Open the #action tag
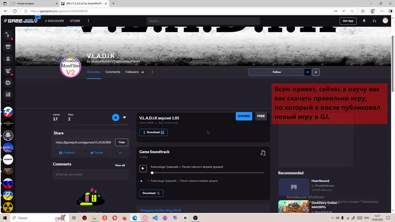The image size is (395, 222). [160, 211]
